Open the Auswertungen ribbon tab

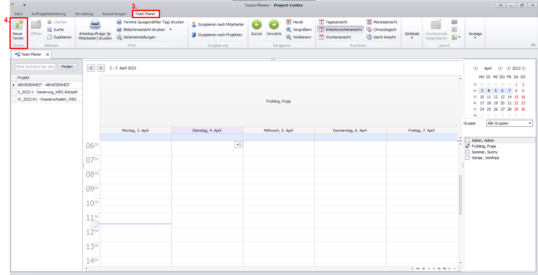click(x=114, y=14)
